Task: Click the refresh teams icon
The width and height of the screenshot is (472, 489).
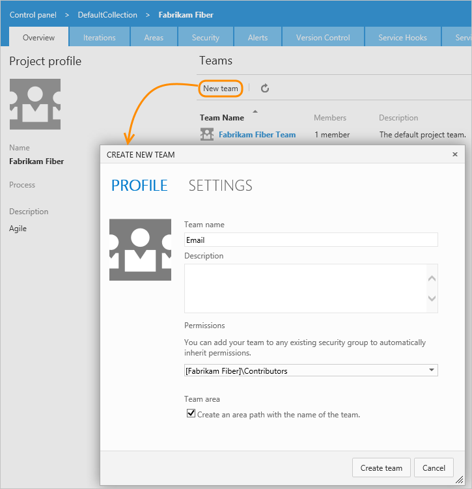Action: [x=265, y=89]
